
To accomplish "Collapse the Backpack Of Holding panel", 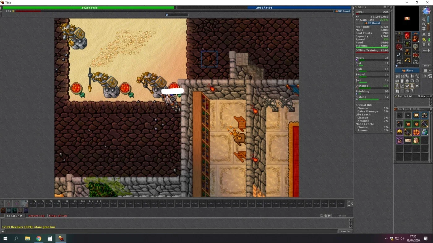I will (x=428, y=109).
